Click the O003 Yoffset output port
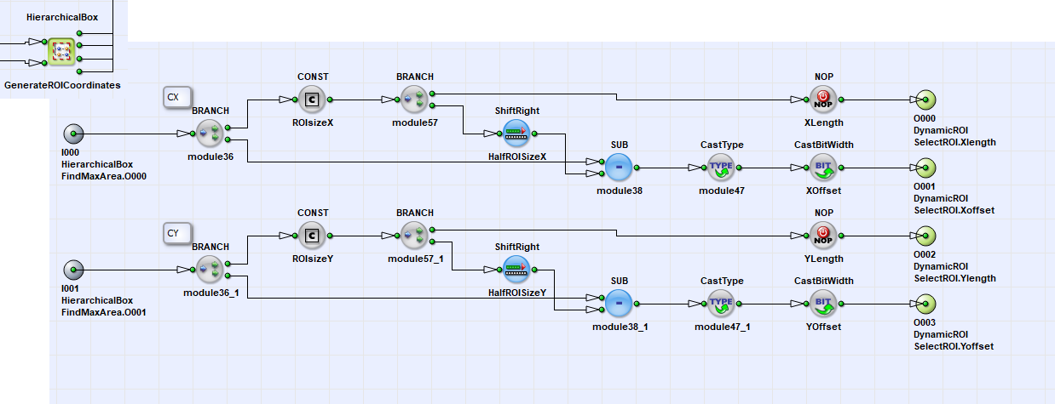1055x404 pixels. [x=926, y=304]
